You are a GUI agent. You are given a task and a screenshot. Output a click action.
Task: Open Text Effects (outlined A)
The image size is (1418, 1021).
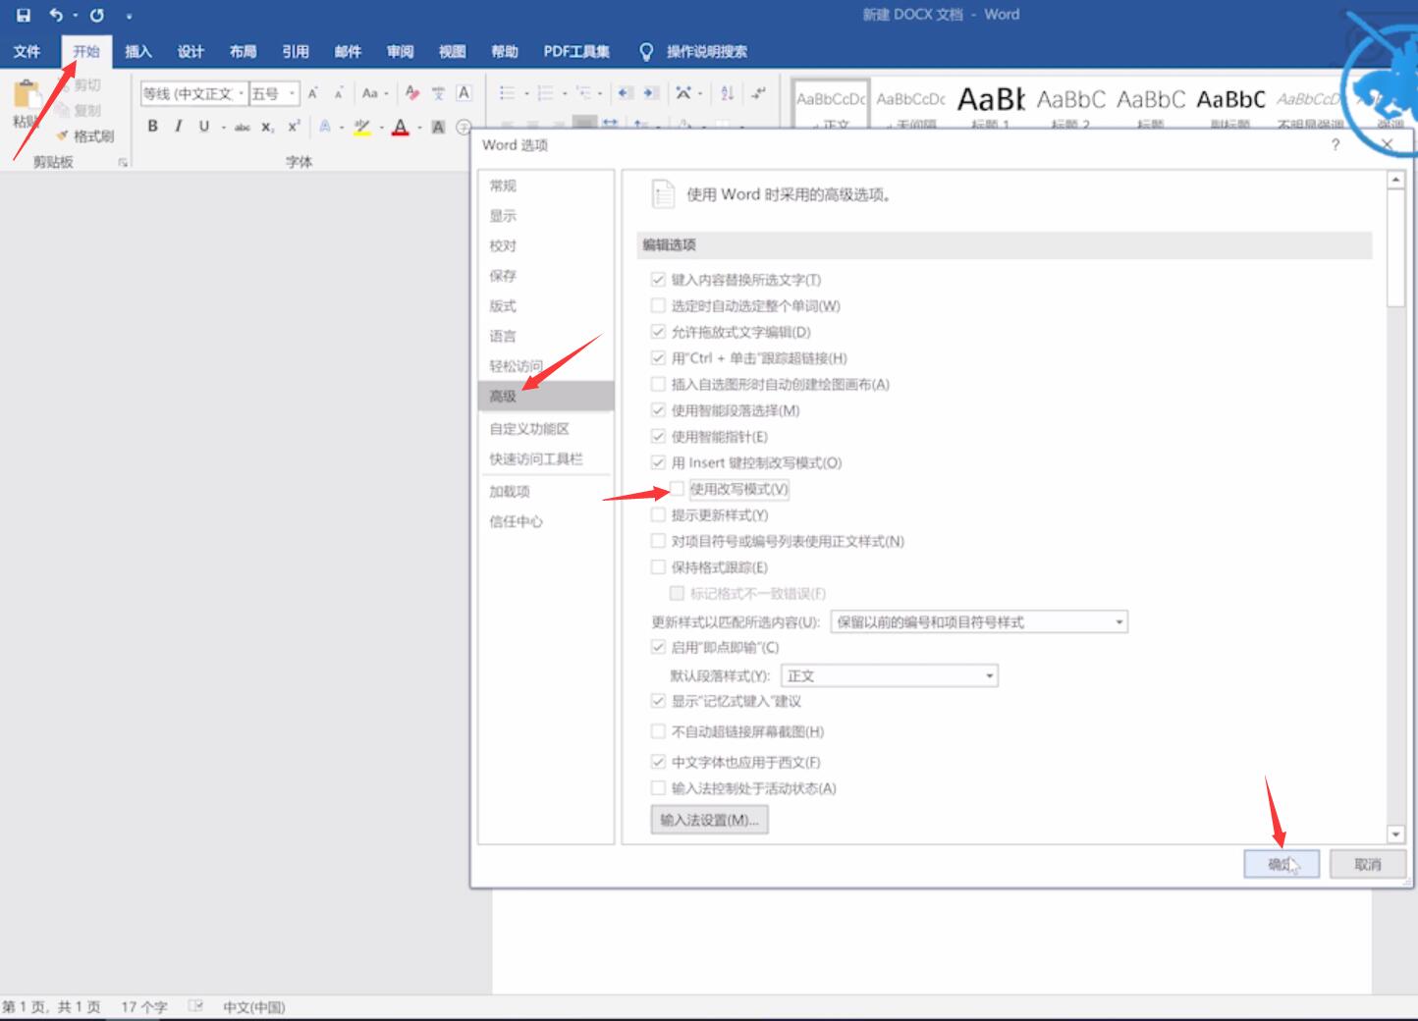point(325,126)
